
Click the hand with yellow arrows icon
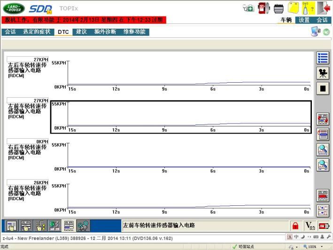tap(40, 226)
